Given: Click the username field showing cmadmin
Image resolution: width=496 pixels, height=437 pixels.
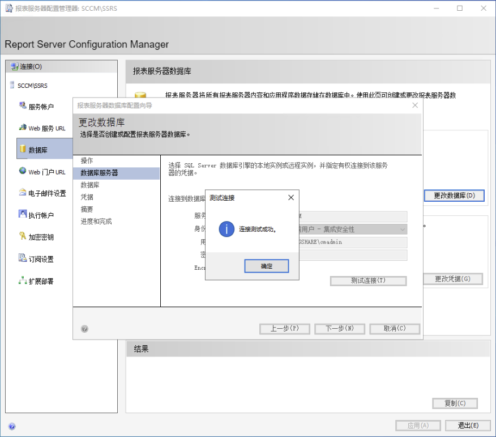Looking at the screenshot, I should 353,242.
